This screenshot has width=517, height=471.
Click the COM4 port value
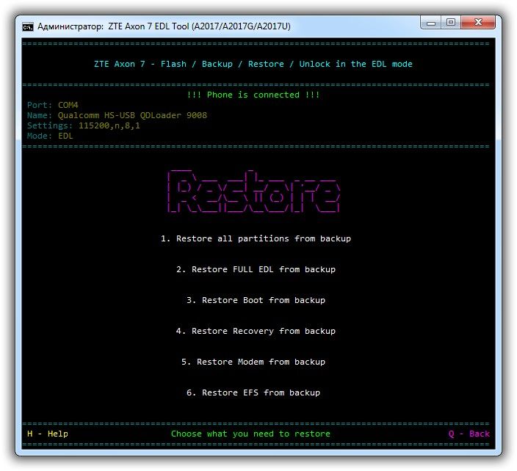click(x=68, y=105)
